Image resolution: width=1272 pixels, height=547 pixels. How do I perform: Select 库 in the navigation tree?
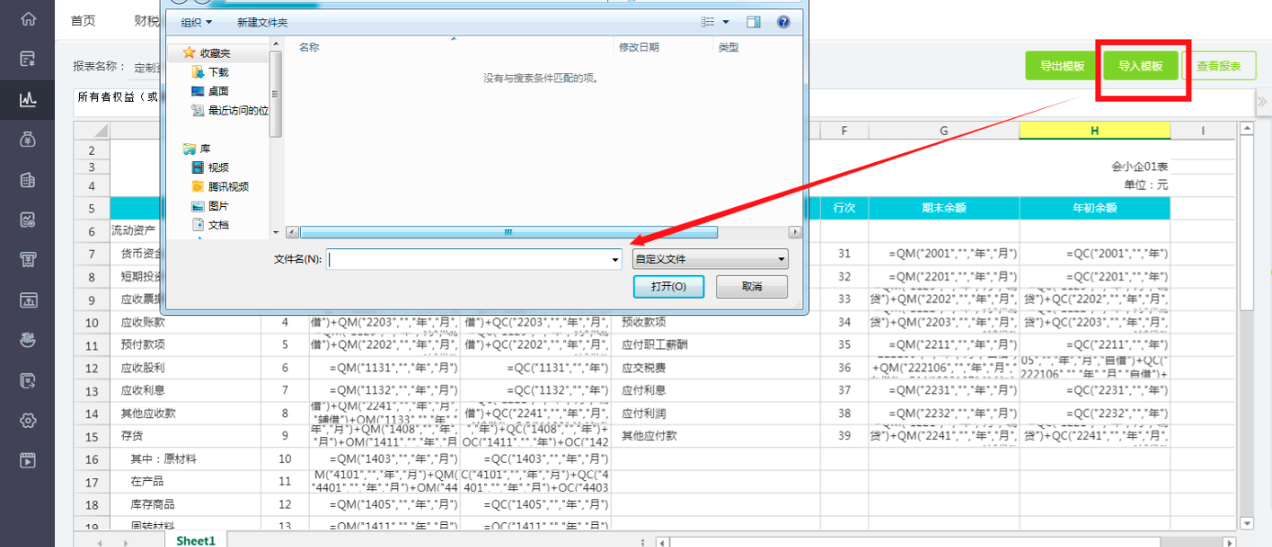click(197, 148)
